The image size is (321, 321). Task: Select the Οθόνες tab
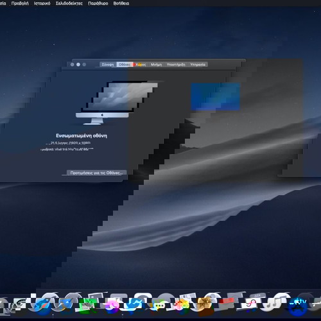(x=125, y=64)
